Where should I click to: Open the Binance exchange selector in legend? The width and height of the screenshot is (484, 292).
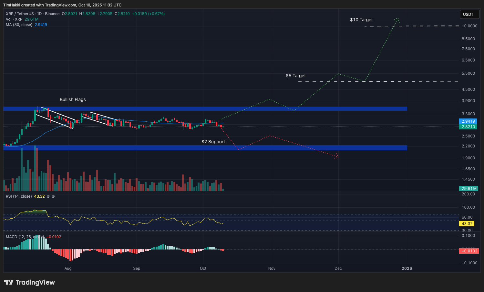coord(53,14)
